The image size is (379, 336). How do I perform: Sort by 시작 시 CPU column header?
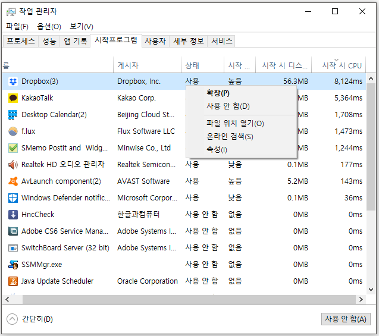click(x=339, y=65)
